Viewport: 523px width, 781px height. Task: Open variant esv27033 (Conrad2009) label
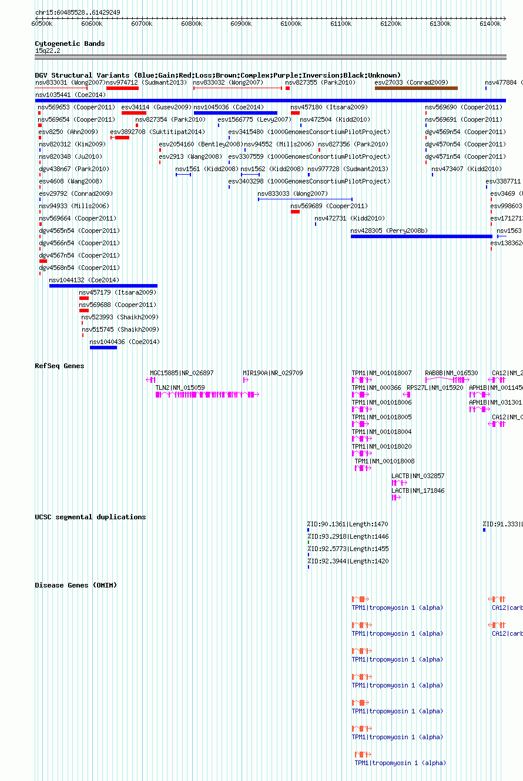411,83
